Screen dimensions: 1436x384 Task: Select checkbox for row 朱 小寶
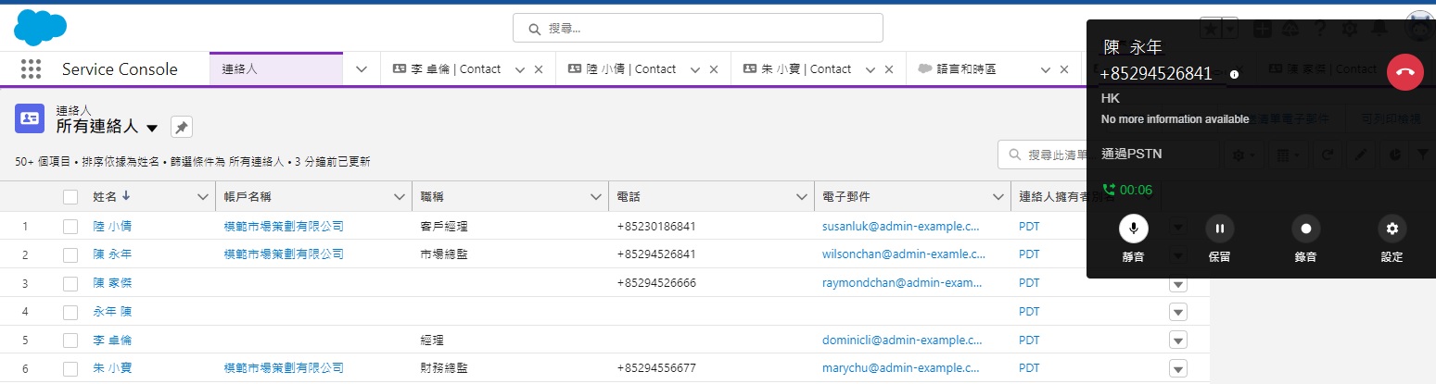click(x=70, y=368)
